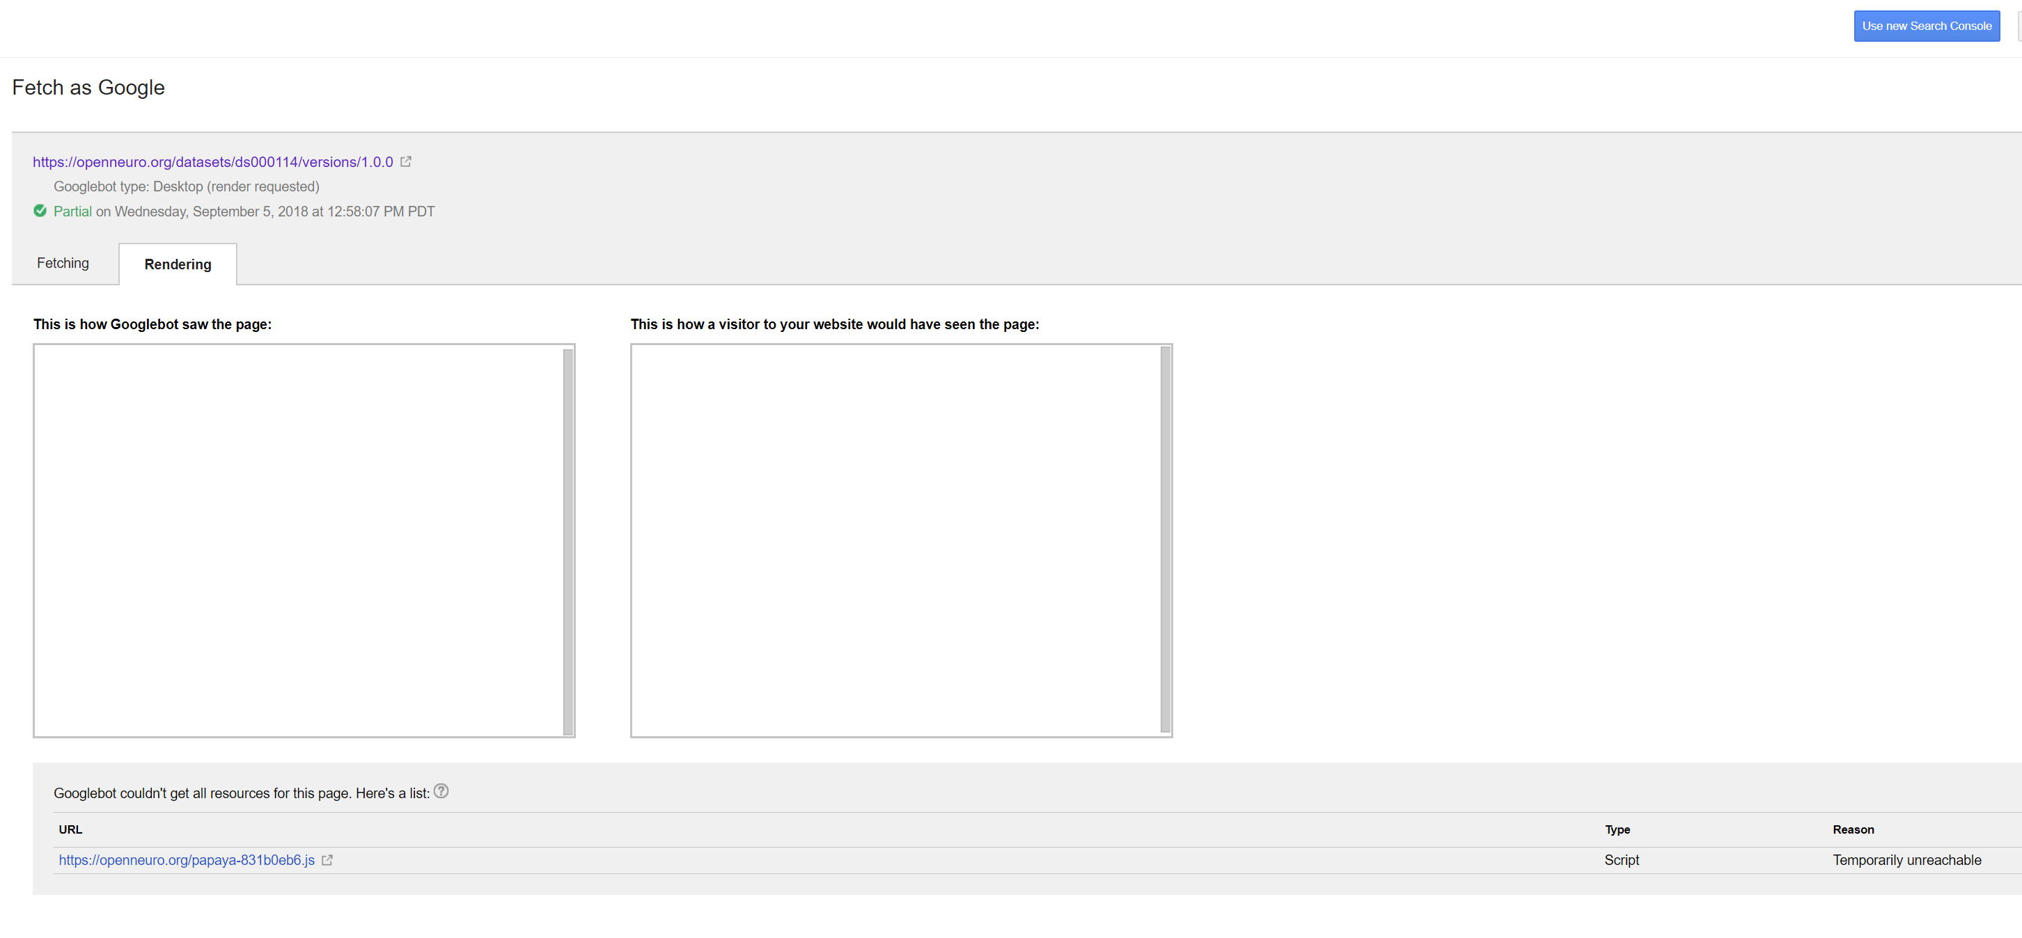The image size is (2022, 938).
Task: Click the Temporarily unreachable reason text
Action: coord(1907,859)
